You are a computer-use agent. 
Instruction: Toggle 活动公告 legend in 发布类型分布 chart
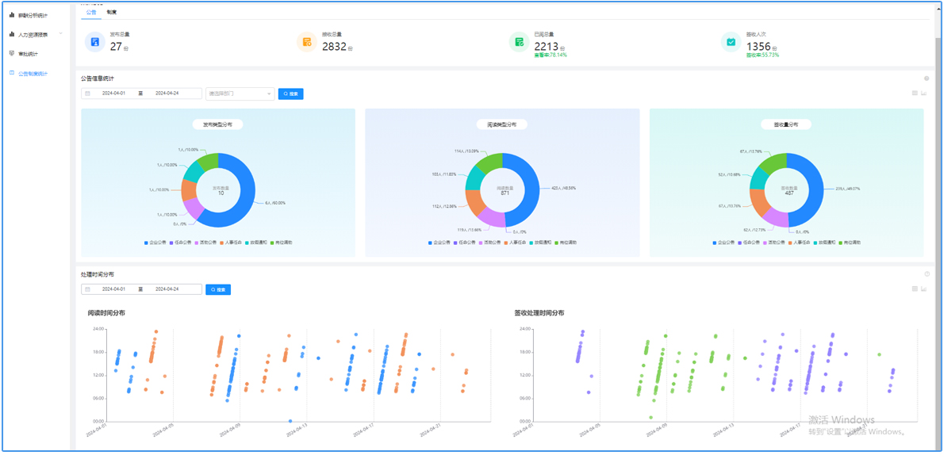205,243
